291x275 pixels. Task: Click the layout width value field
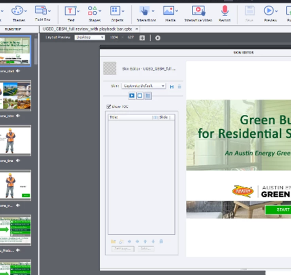[x=114, y=37]
